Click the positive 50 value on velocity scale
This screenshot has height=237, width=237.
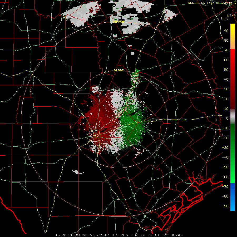(226, 70)
